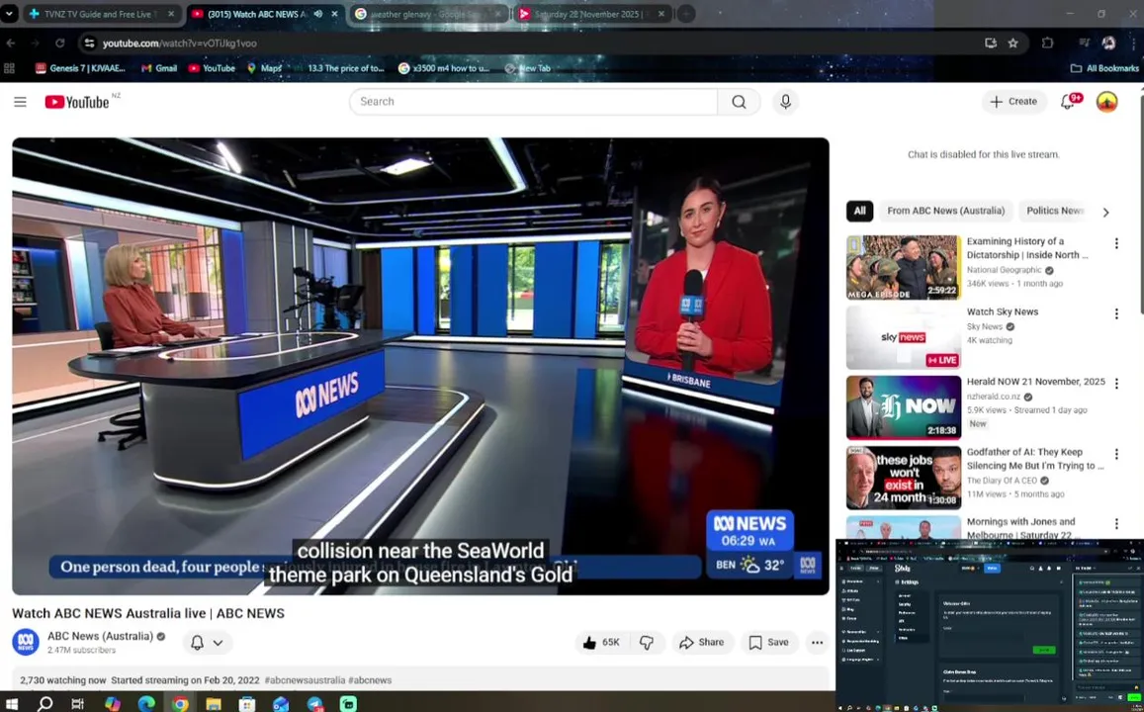1144x712 pixels.
Task: Open #abcnews hashtag link
Action: coord(370,680)
